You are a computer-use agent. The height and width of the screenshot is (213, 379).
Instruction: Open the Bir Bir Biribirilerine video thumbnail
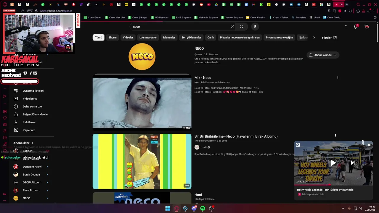pyautogui.click(x=142, y=162)
